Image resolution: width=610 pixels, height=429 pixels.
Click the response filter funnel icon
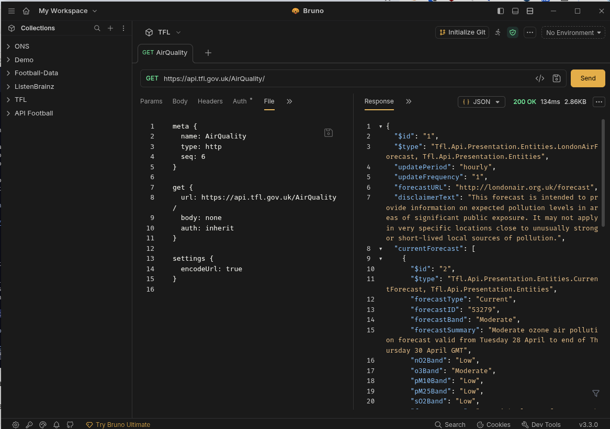595,393
